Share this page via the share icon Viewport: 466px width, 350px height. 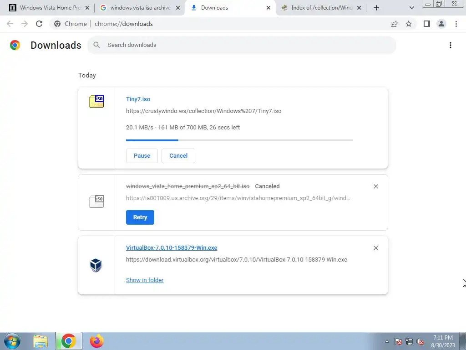click(394, 24)
